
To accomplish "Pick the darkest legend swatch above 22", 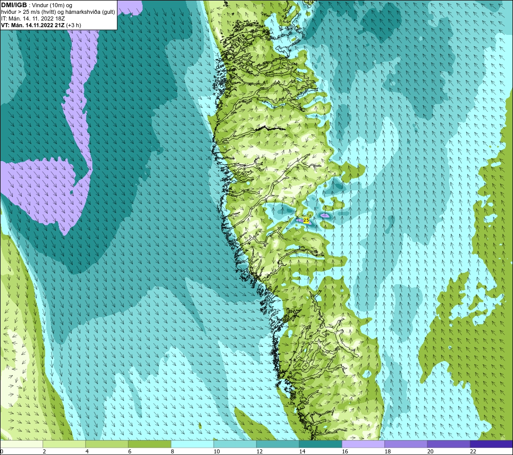I will [x=491, y=444].
